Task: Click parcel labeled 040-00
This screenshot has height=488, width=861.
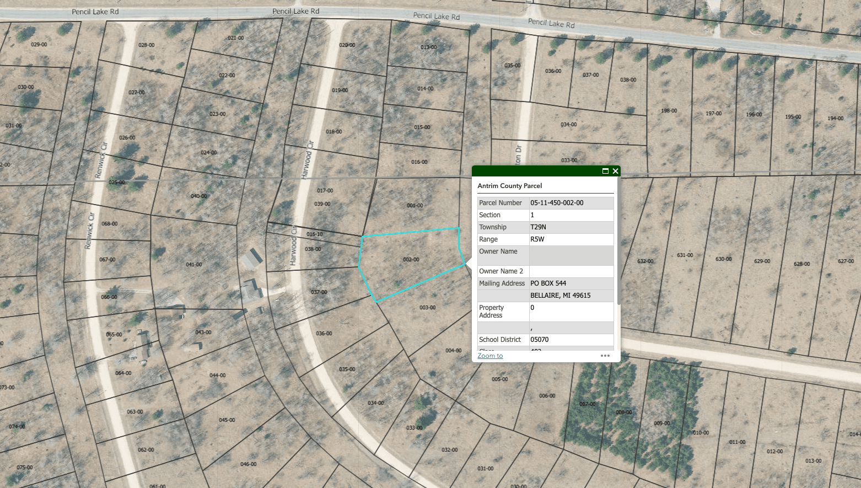Action: 198,196
